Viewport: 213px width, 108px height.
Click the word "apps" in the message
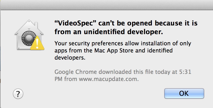tap(60, 50)
